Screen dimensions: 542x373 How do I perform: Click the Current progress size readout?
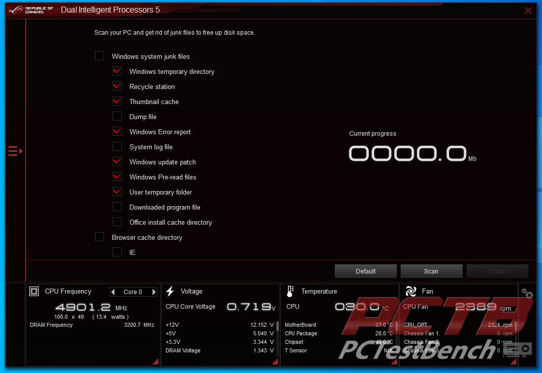(x=412, y=153)
